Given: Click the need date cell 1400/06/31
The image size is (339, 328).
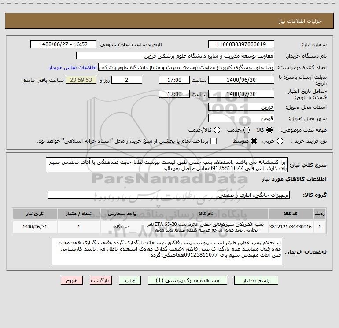Looking at the screenshot, I should click(35, 227).
